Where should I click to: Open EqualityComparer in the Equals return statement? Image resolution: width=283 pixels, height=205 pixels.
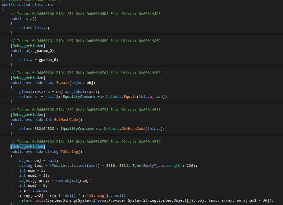[80, 97]
